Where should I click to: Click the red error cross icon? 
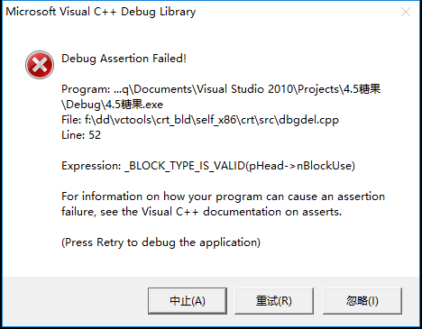point(40,65)
